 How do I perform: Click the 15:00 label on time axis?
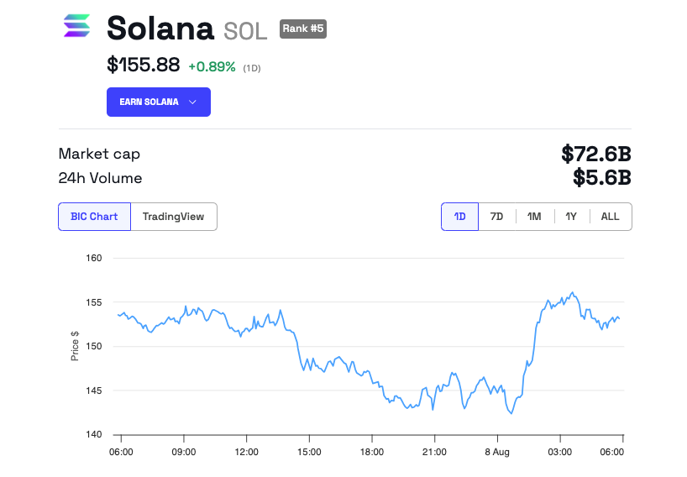coord(309,452)
